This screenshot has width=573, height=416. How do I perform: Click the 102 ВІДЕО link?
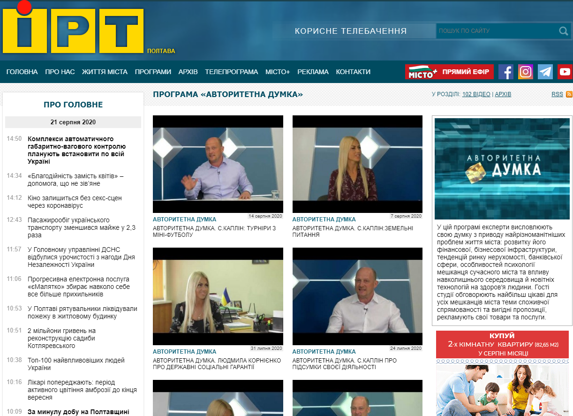click(x=476, y=94)
